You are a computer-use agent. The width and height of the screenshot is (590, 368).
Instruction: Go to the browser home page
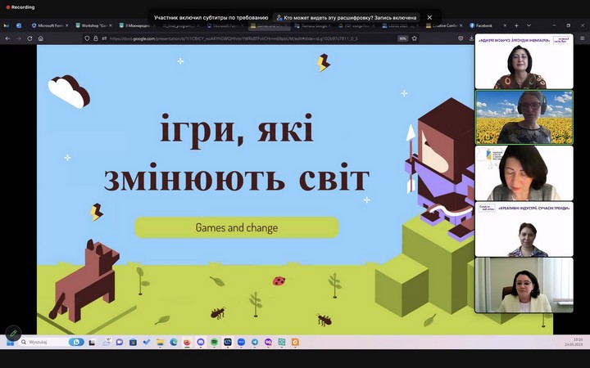pos(41,38)
